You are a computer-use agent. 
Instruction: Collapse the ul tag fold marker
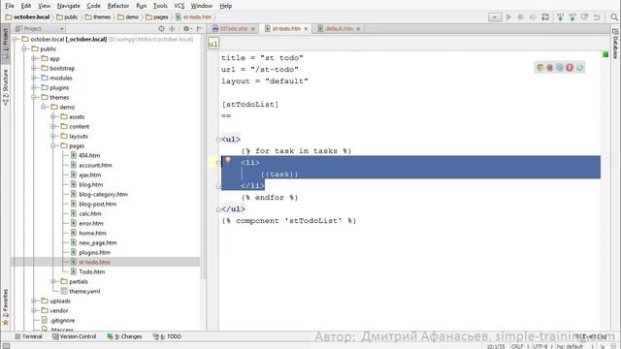(x=218, y=140)
